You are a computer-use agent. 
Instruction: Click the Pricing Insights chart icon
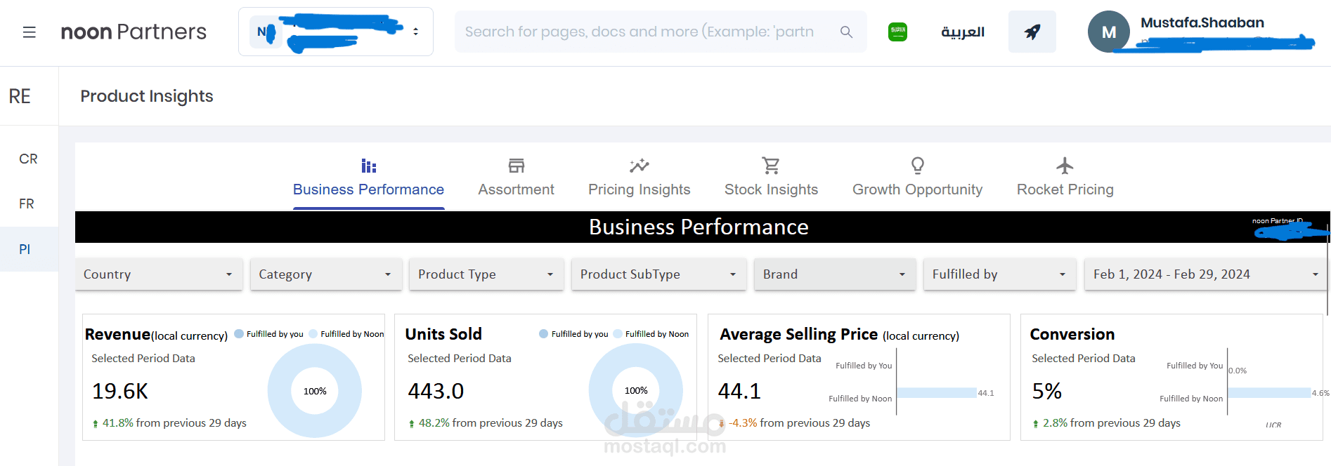coord(639,166)
